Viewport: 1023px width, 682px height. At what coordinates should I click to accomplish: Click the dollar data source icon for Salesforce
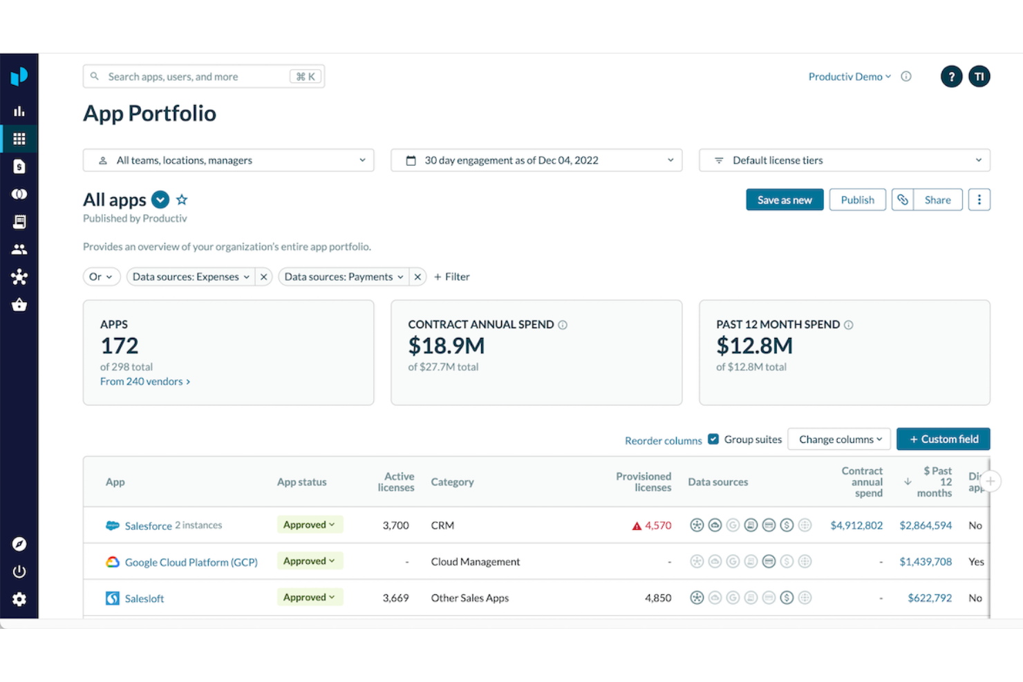click(x=786, y=524)
